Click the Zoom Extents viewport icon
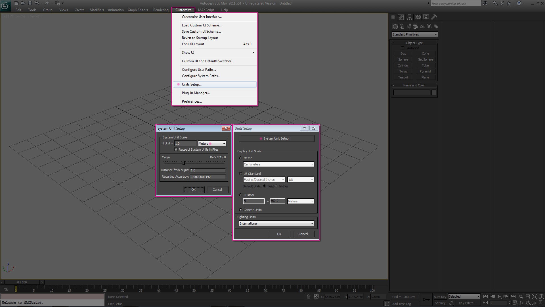This screenshot has width=545, height=307. (534, 296)
